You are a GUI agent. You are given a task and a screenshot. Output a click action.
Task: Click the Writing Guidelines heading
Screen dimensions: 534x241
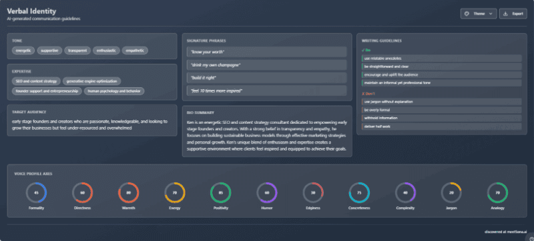coord(381,41)
